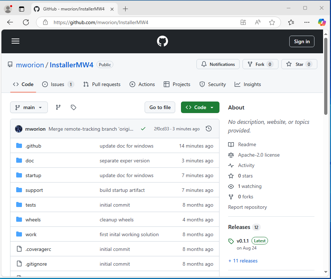The height and width of the screenshot is (279, 331).
Task: Open the main branch dropdown
Action: pyautogui.click(x=29, y=107)
